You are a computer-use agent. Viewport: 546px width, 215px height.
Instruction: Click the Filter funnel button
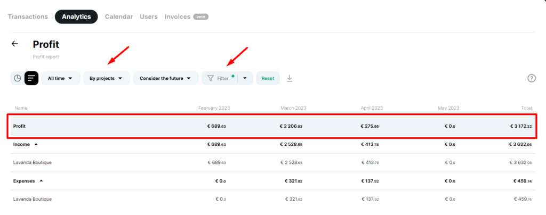click(219, 78)
